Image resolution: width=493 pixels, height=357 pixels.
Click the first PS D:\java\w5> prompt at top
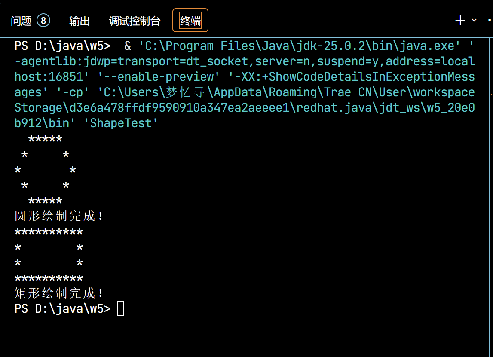(62, 46)
